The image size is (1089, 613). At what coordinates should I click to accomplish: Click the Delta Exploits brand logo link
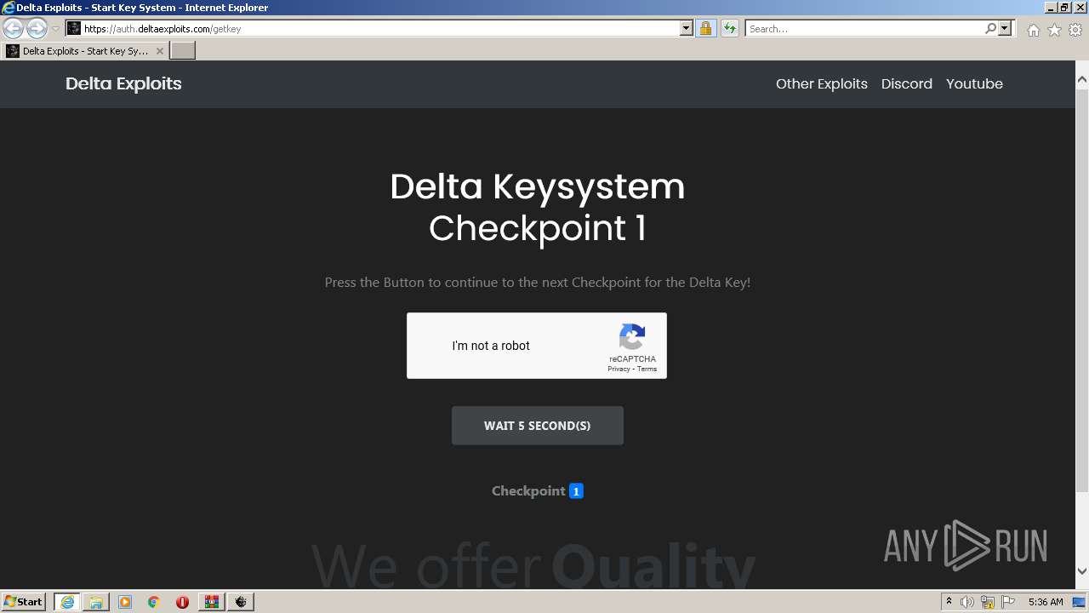123,83
